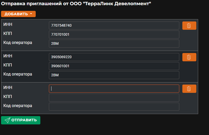The image size is (209, 135).
Task: Focus the empty КПП field
Action: [114, 98]
